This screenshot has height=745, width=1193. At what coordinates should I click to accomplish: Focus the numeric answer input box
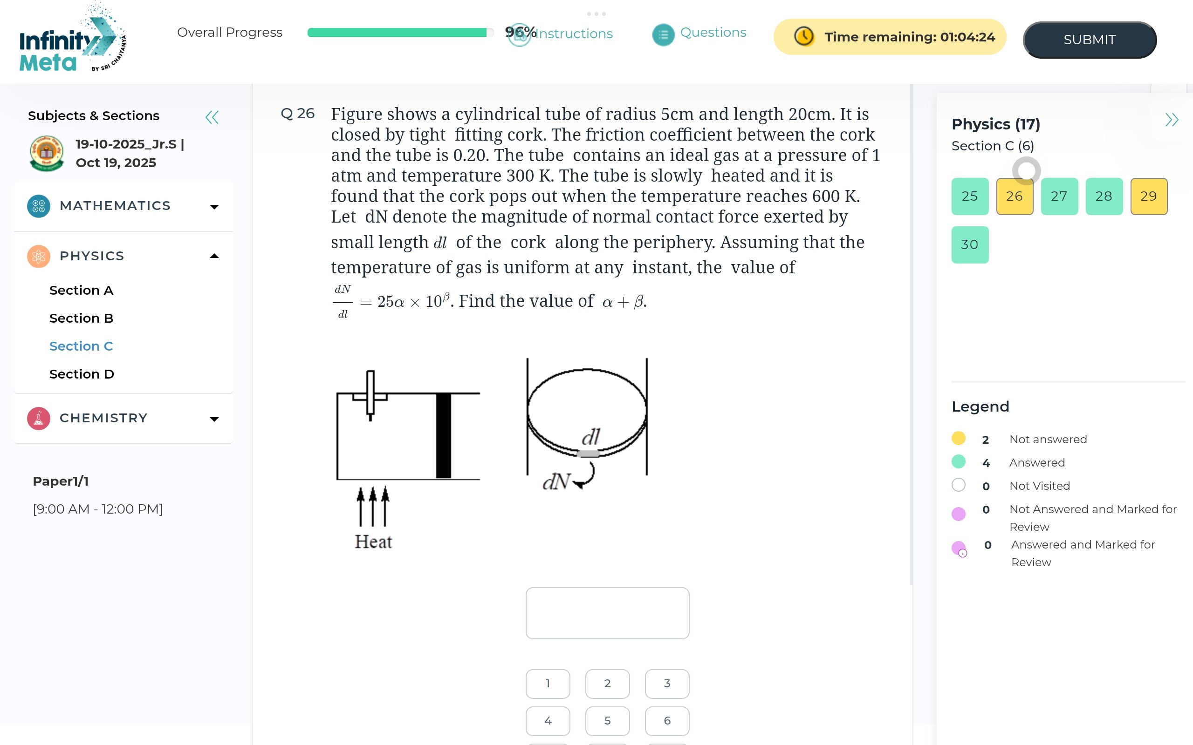[x=607, y=613]
